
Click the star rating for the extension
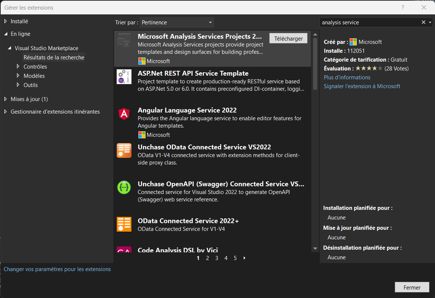pos(369,68)
